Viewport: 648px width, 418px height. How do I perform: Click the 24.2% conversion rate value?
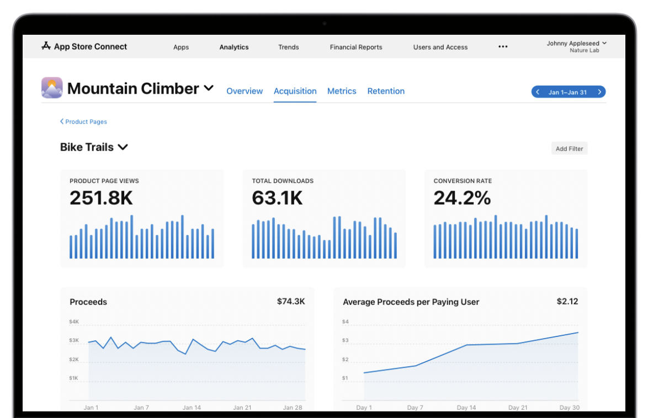point(462,198)
